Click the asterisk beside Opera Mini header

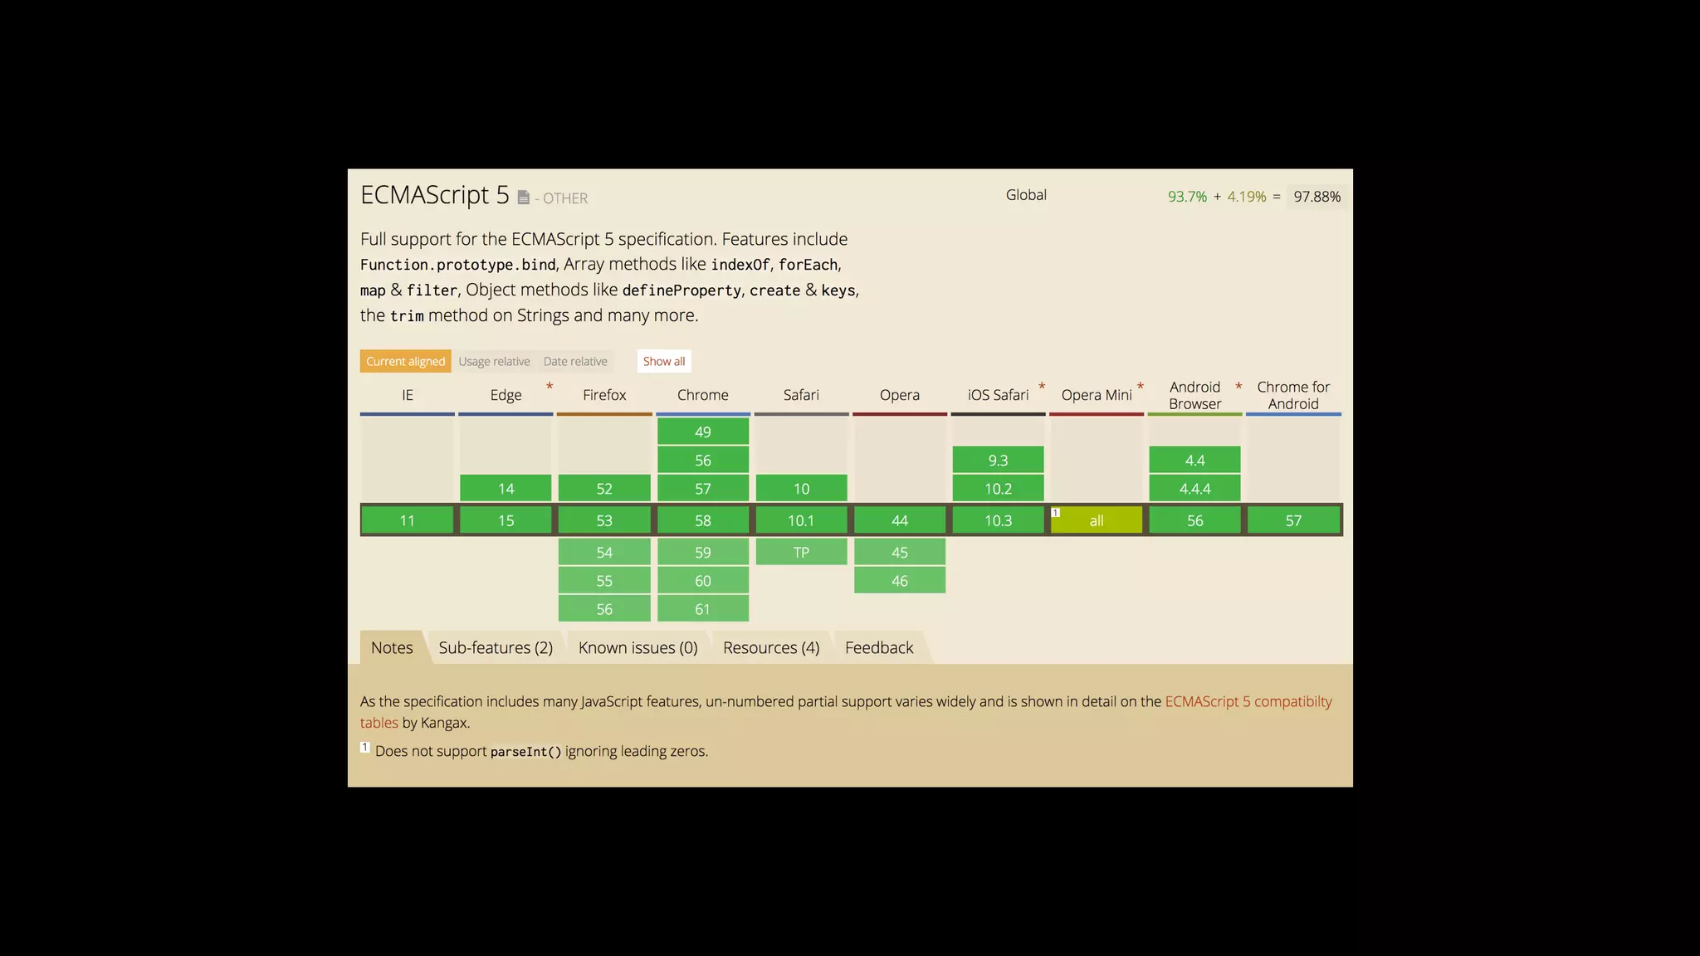[x=1141, y=387]
